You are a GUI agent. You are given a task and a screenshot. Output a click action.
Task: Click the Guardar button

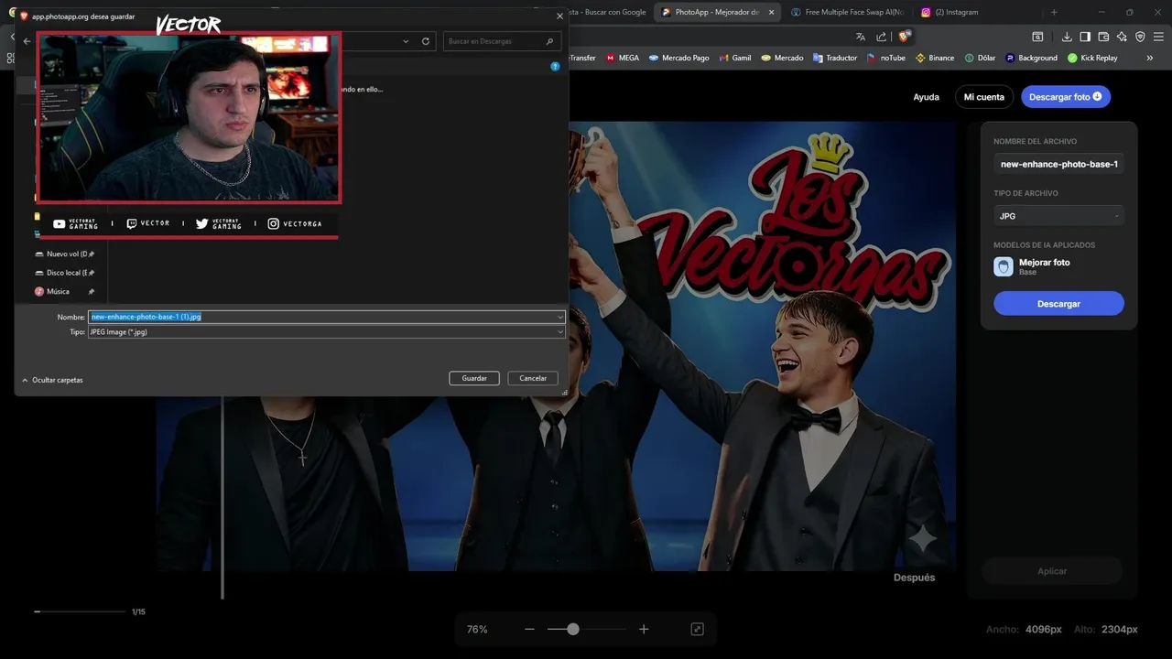474,378
